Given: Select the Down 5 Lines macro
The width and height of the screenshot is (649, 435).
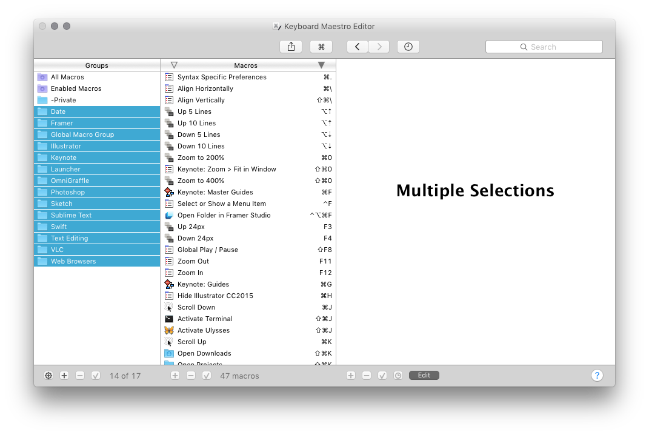Looking at the screenshot, I should pos(248,134).
